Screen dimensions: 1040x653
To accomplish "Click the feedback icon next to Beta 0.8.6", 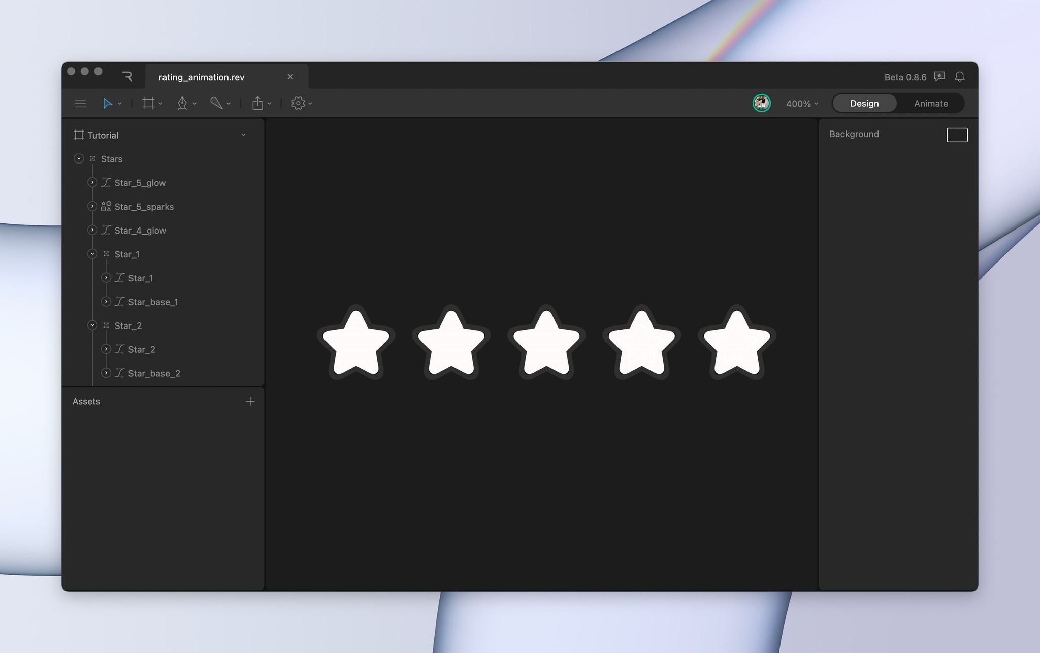I will (939, 77).
